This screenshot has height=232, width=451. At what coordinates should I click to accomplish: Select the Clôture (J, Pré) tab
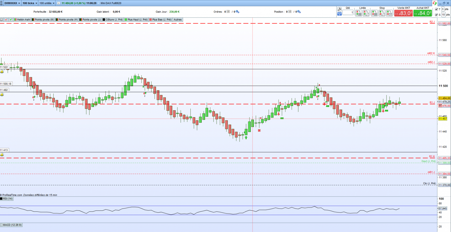pyautogui.click(x=113, y=19)
